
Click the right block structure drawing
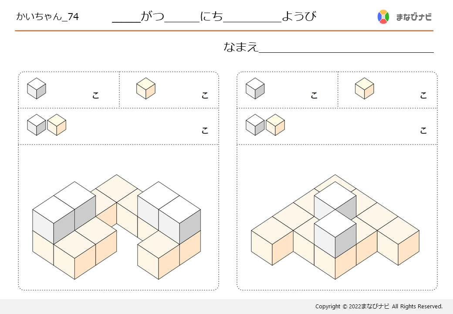coord(335,227)
